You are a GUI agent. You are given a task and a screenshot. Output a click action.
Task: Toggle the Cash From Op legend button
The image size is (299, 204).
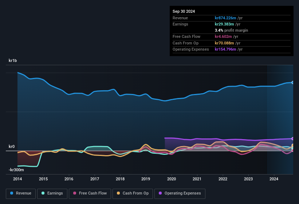133,193
